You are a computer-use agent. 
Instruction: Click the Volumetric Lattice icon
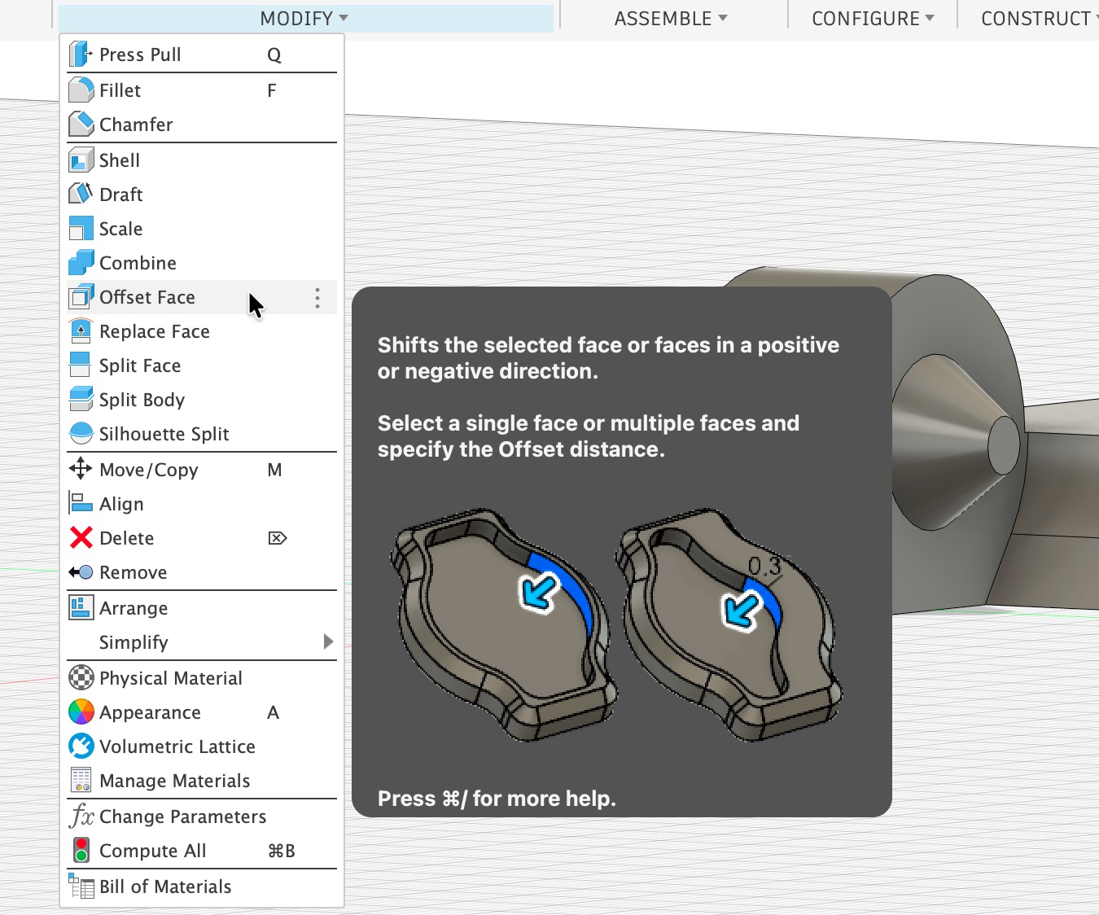point(81,746)
